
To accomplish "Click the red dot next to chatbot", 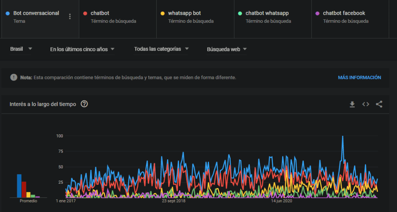I will (x=85, y=14).
